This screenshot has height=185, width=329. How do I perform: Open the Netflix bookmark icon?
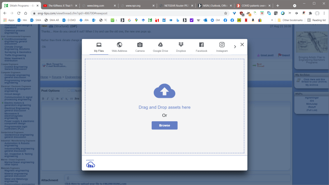[x=246, y=20]
